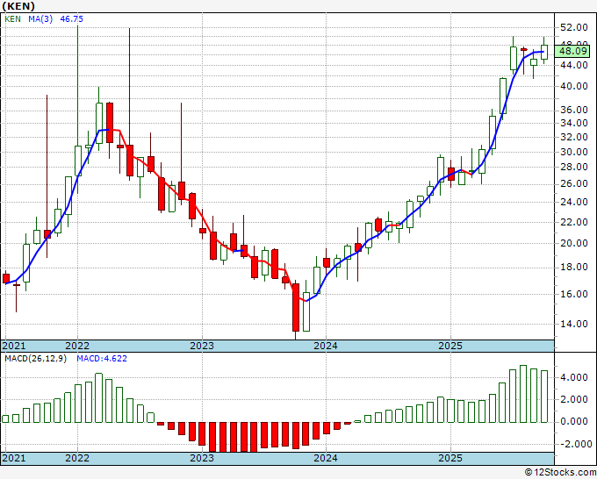Screen dimensions: 597x479
Task: Click the green 48.09 current price tag
Action: tap(574, 51)
